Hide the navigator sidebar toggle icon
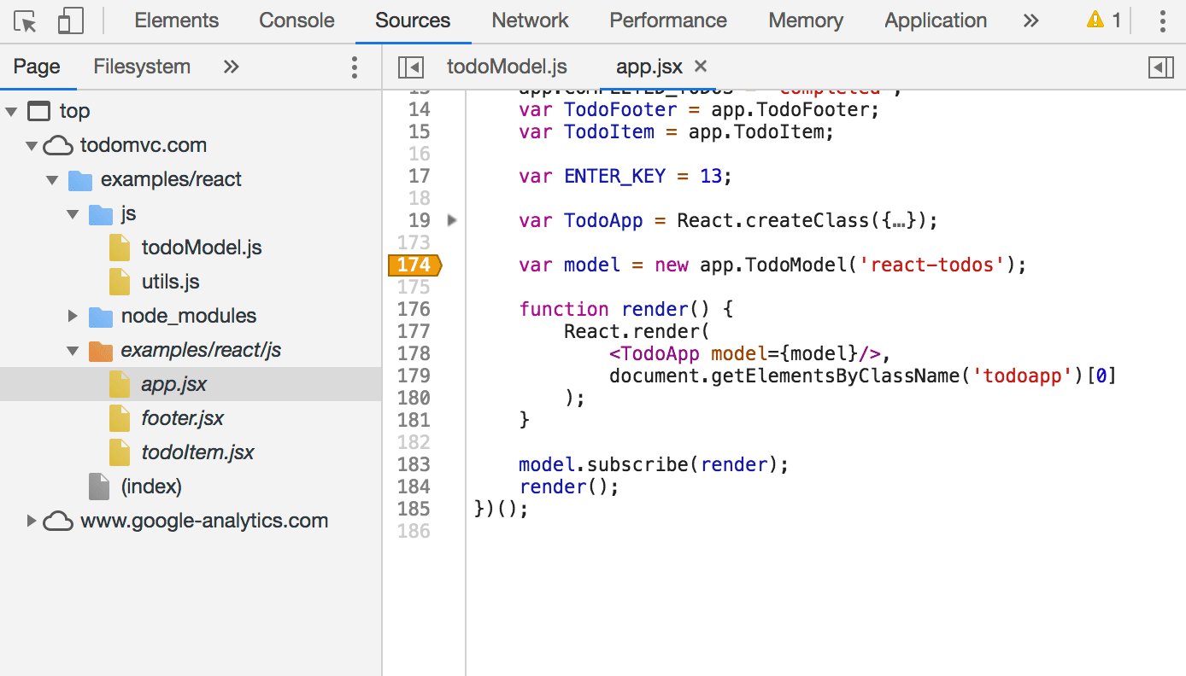This screenshot has height=676, width=1186. [x=411, y=67]
